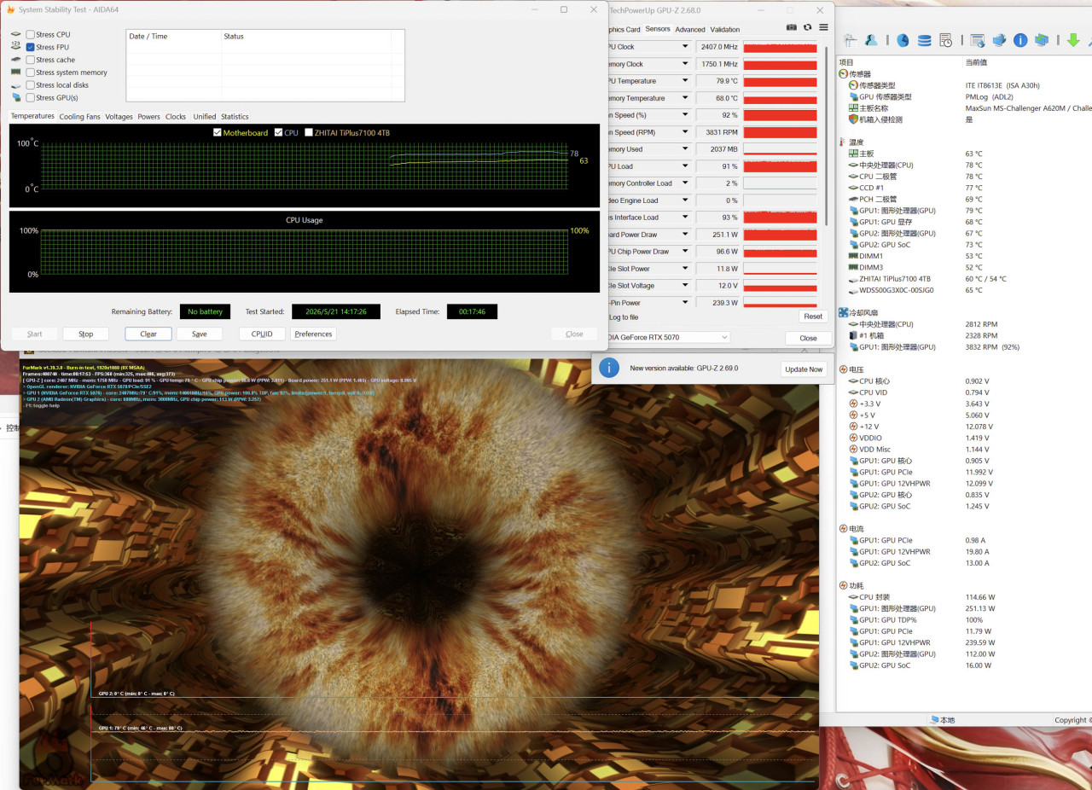The image size is (1092, 790).
Task: Check the ZHITAI TiPlus7100 4TB graph checkbox
Action: [x=309, y=132]
